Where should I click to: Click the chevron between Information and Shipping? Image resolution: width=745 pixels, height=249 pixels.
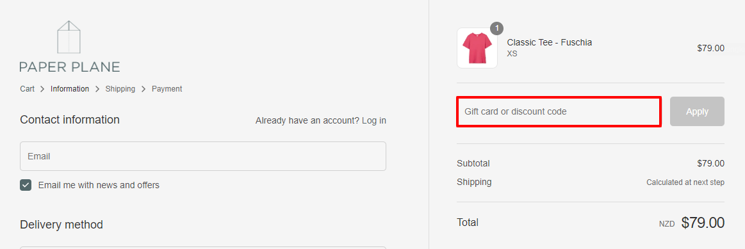pos(97,89)
